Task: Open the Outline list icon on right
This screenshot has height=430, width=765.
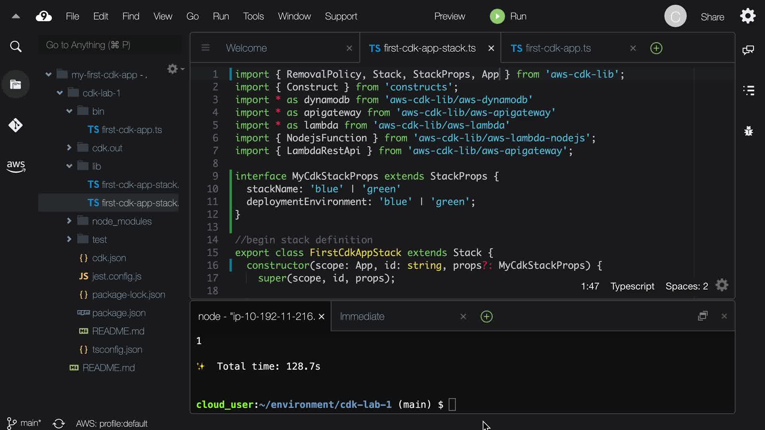Action: [x=748, y=90]
